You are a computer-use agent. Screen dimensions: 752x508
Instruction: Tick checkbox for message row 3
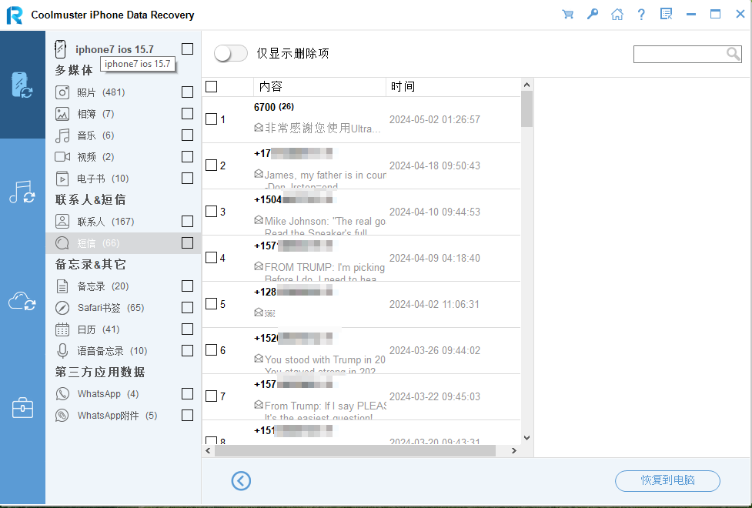[211, 211]
